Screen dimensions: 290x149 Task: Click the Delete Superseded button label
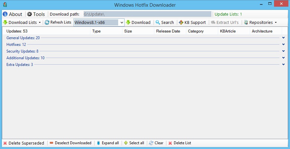click(26, 143)
